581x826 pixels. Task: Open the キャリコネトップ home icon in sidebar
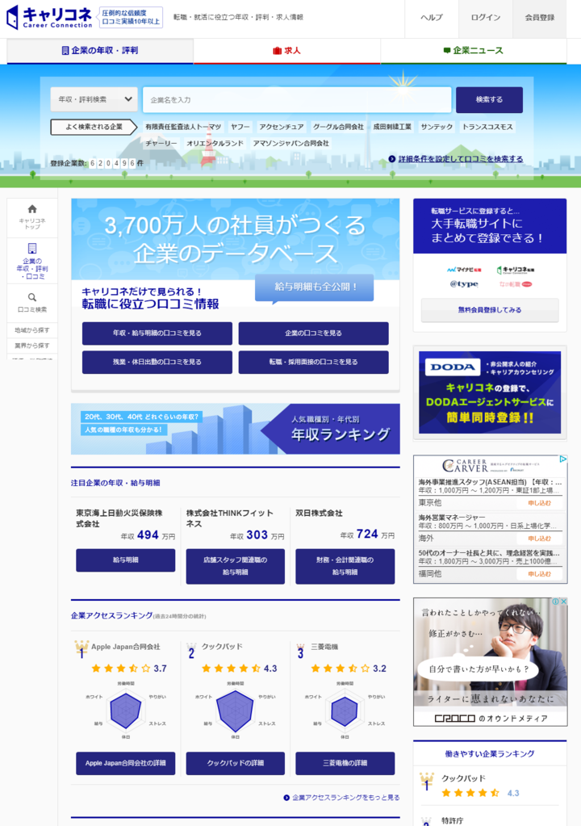[32, 217]
